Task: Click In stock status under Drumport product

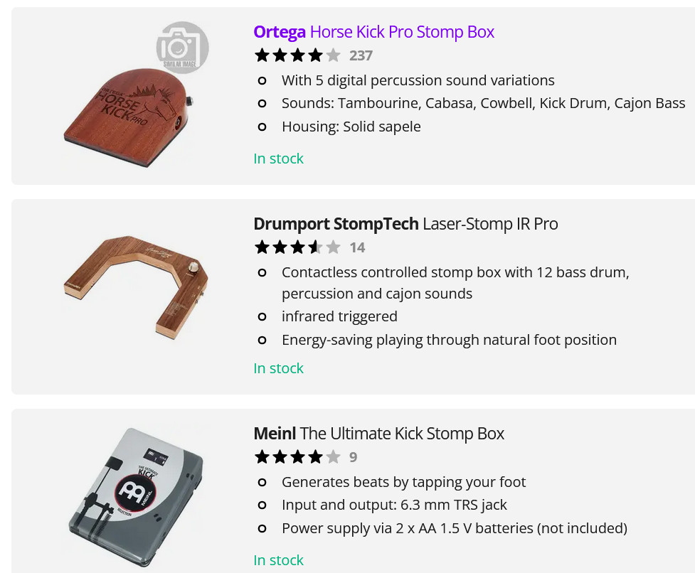Action: pyautogui.click(x=278, y=368)
